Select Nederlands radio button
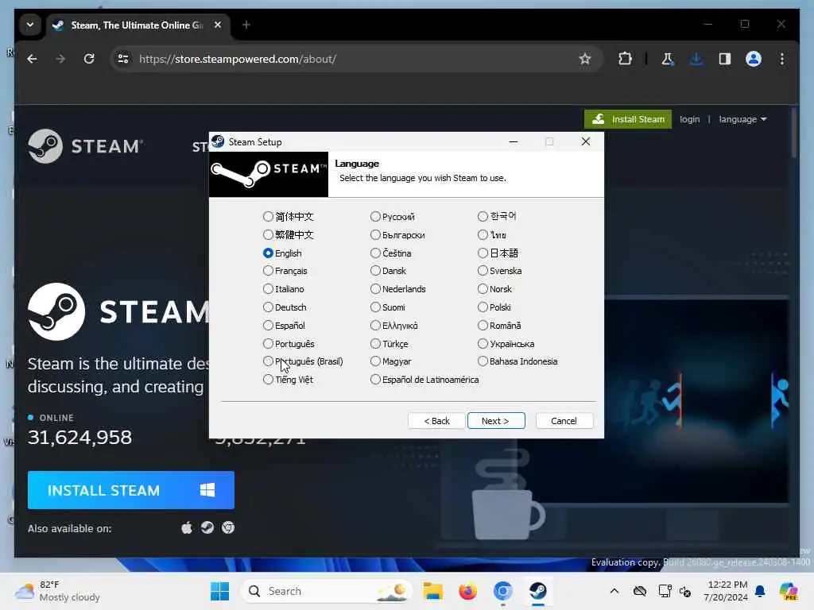Image resolution: width=814 pixels, height=610 pixels. click(375, 289)
